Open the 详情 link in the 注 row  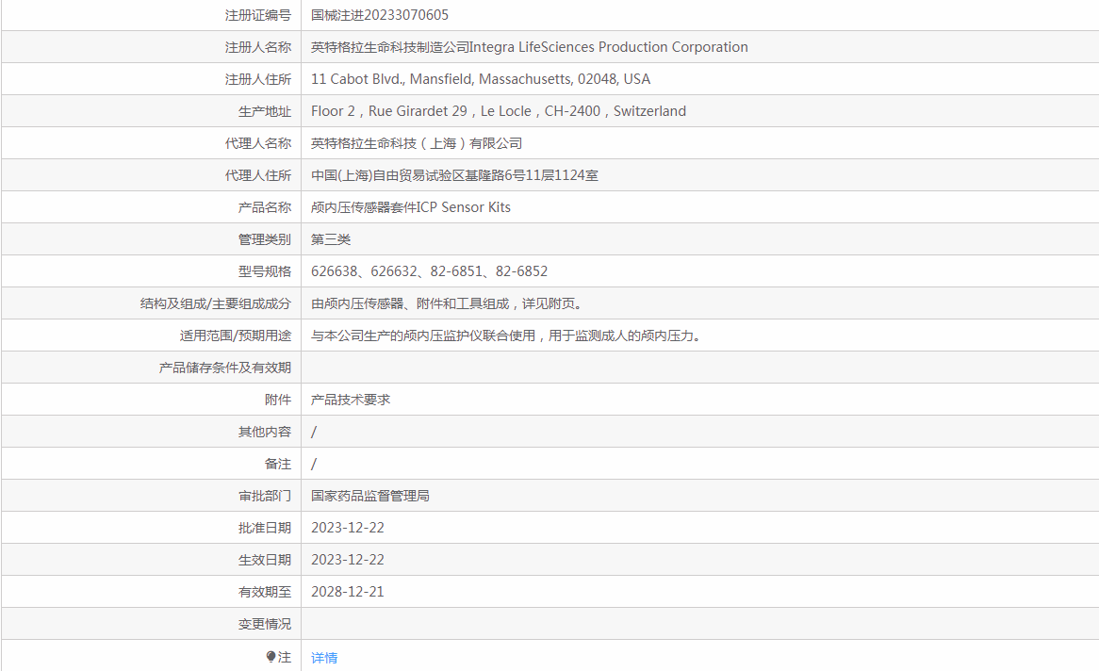pos(324,658)
